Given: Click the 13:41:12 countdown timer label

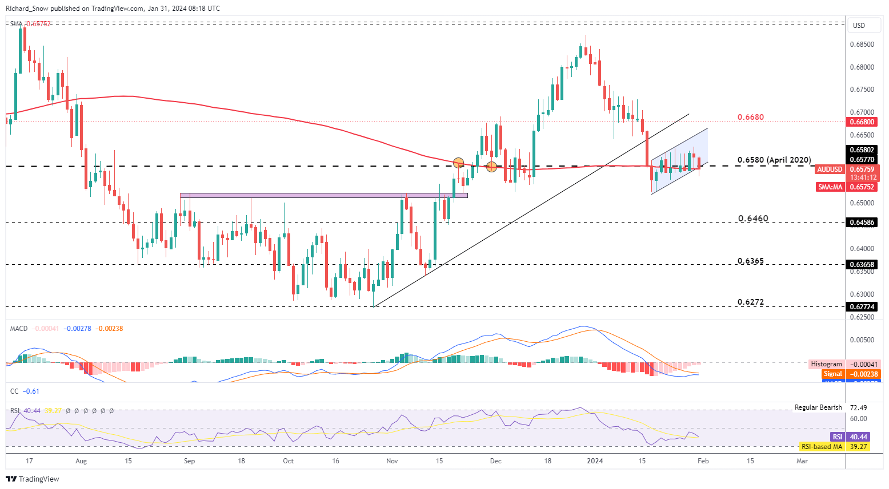Looking at the screenshot, I should (863, 177).
